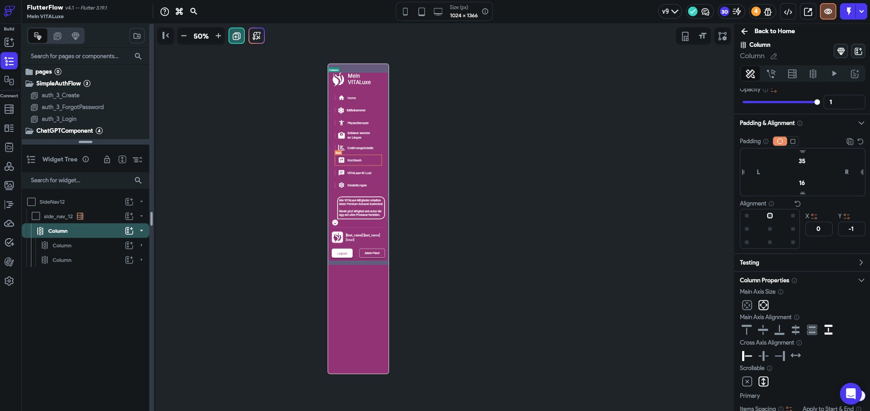This screenshot has width=870, height=411.
Task: Switch to the Documentation notes tab
Action: coord(855,74)
